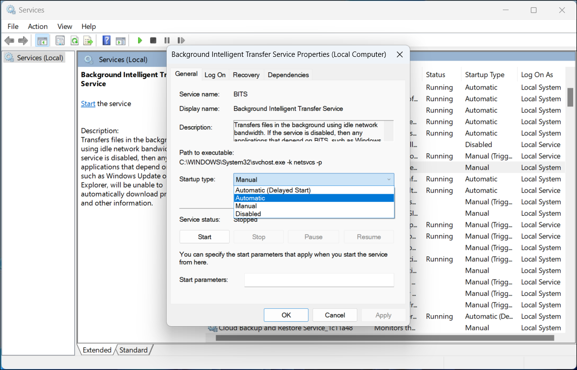
Task: Open the blue Help toolbar icon
Action: coord(106,40)
